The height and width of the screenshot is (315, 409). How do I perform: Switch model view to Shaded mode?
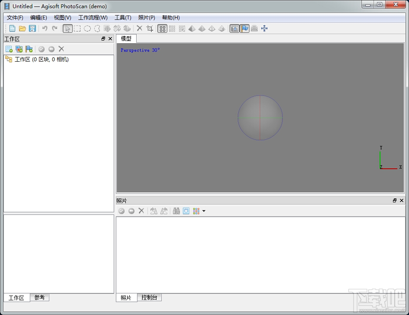coord(192,28)
